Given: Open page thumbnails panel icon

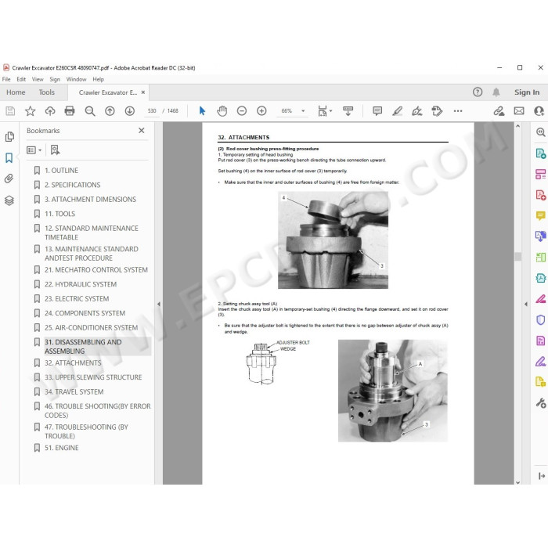Looking at the screenshot, I should click(9, 137).
